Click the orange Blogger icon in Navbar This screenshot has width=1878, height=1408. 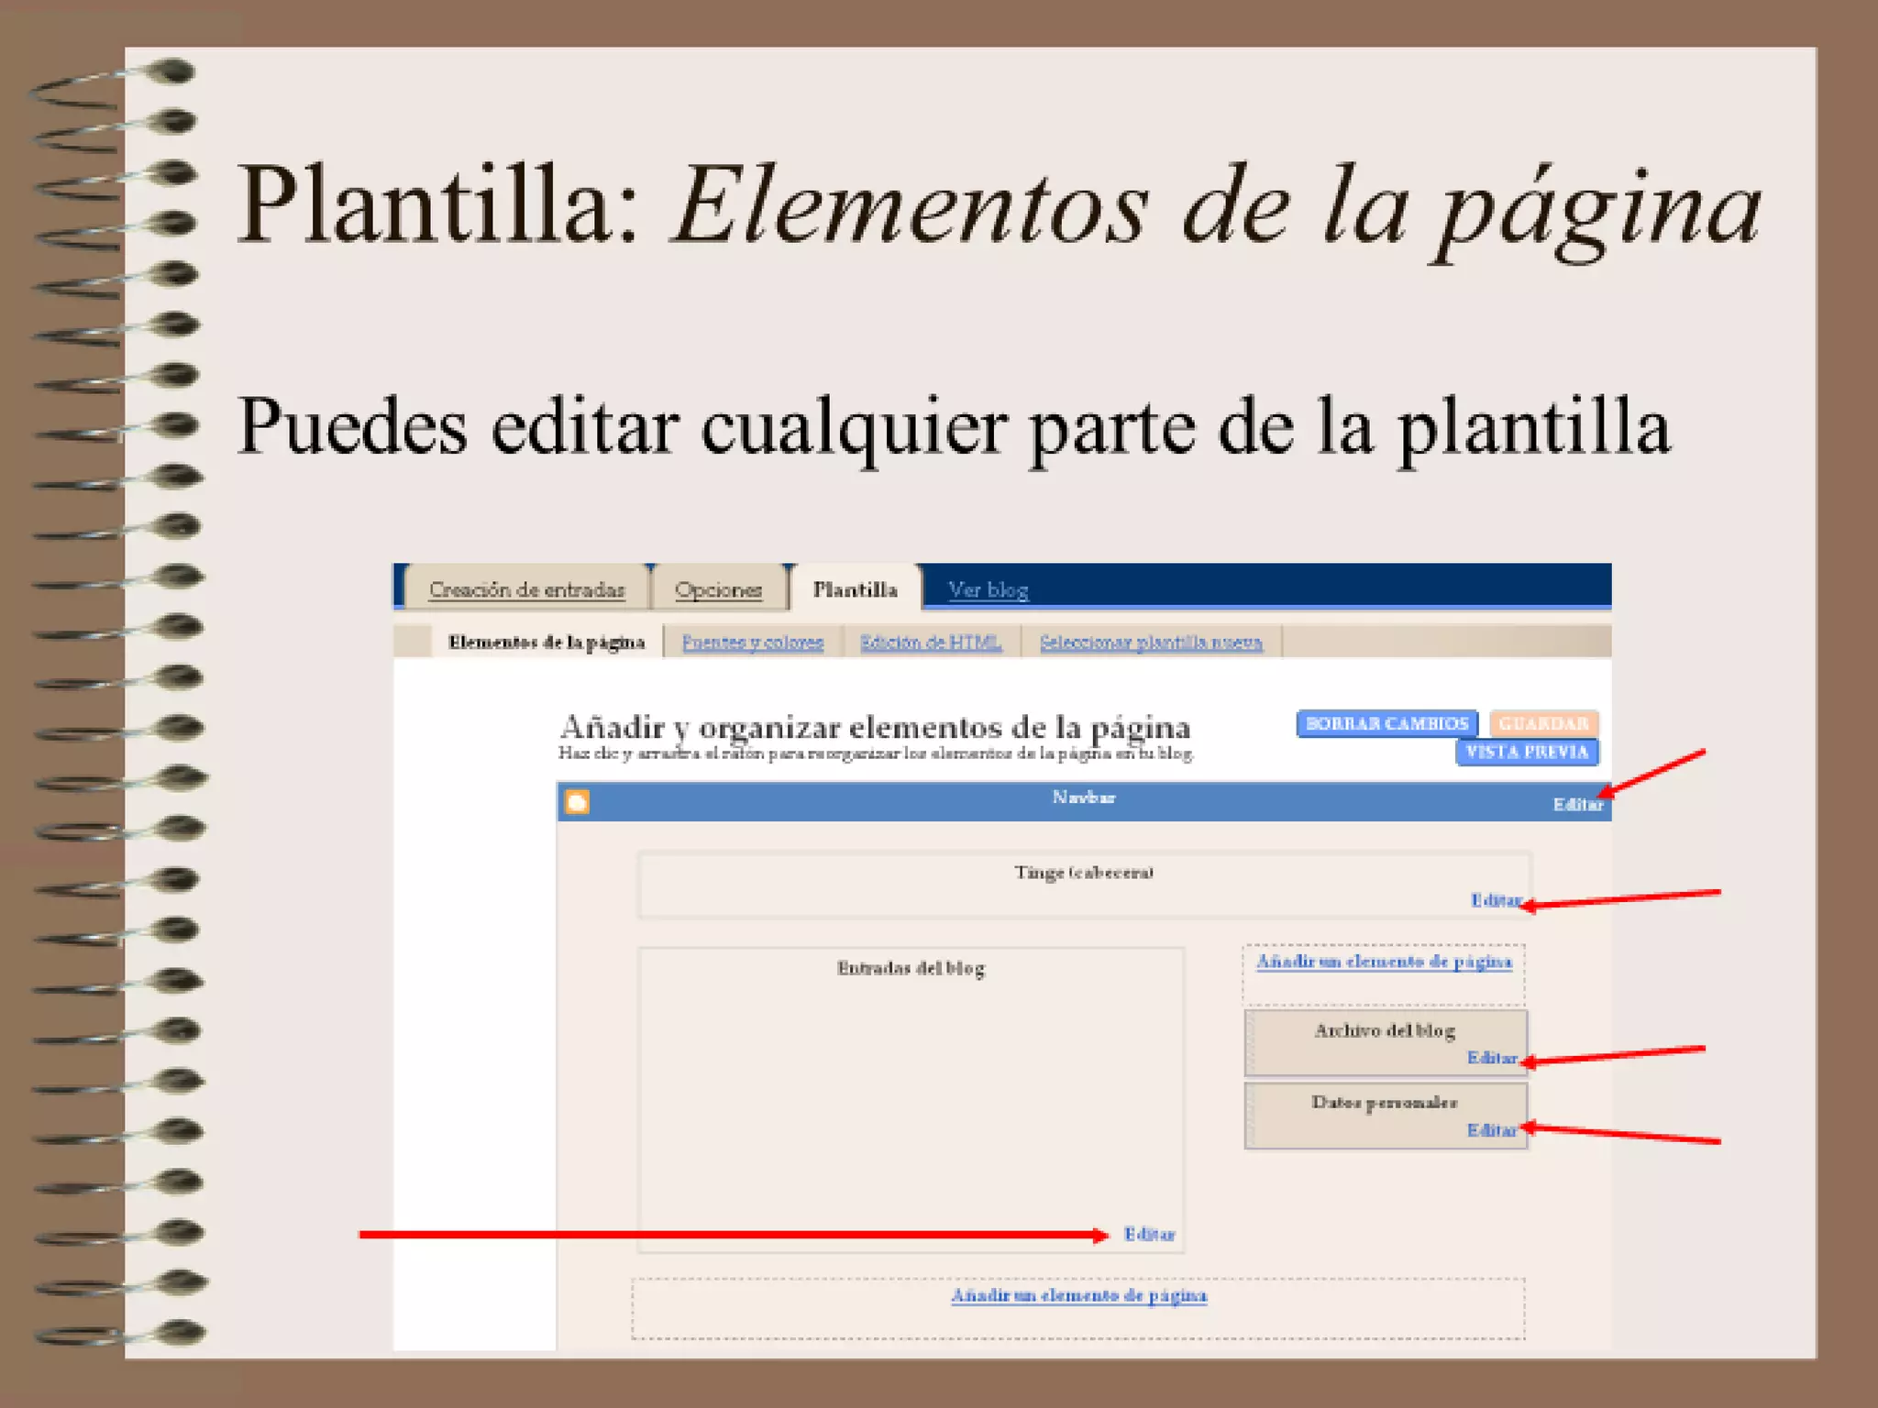[x=577, y=802]
